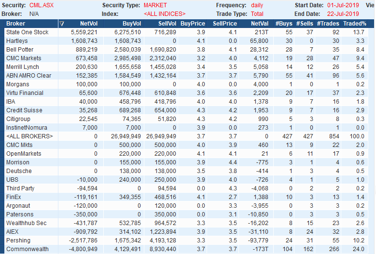Sort table by Broker column header
This screenshot has width=376, height=254.
15,24
